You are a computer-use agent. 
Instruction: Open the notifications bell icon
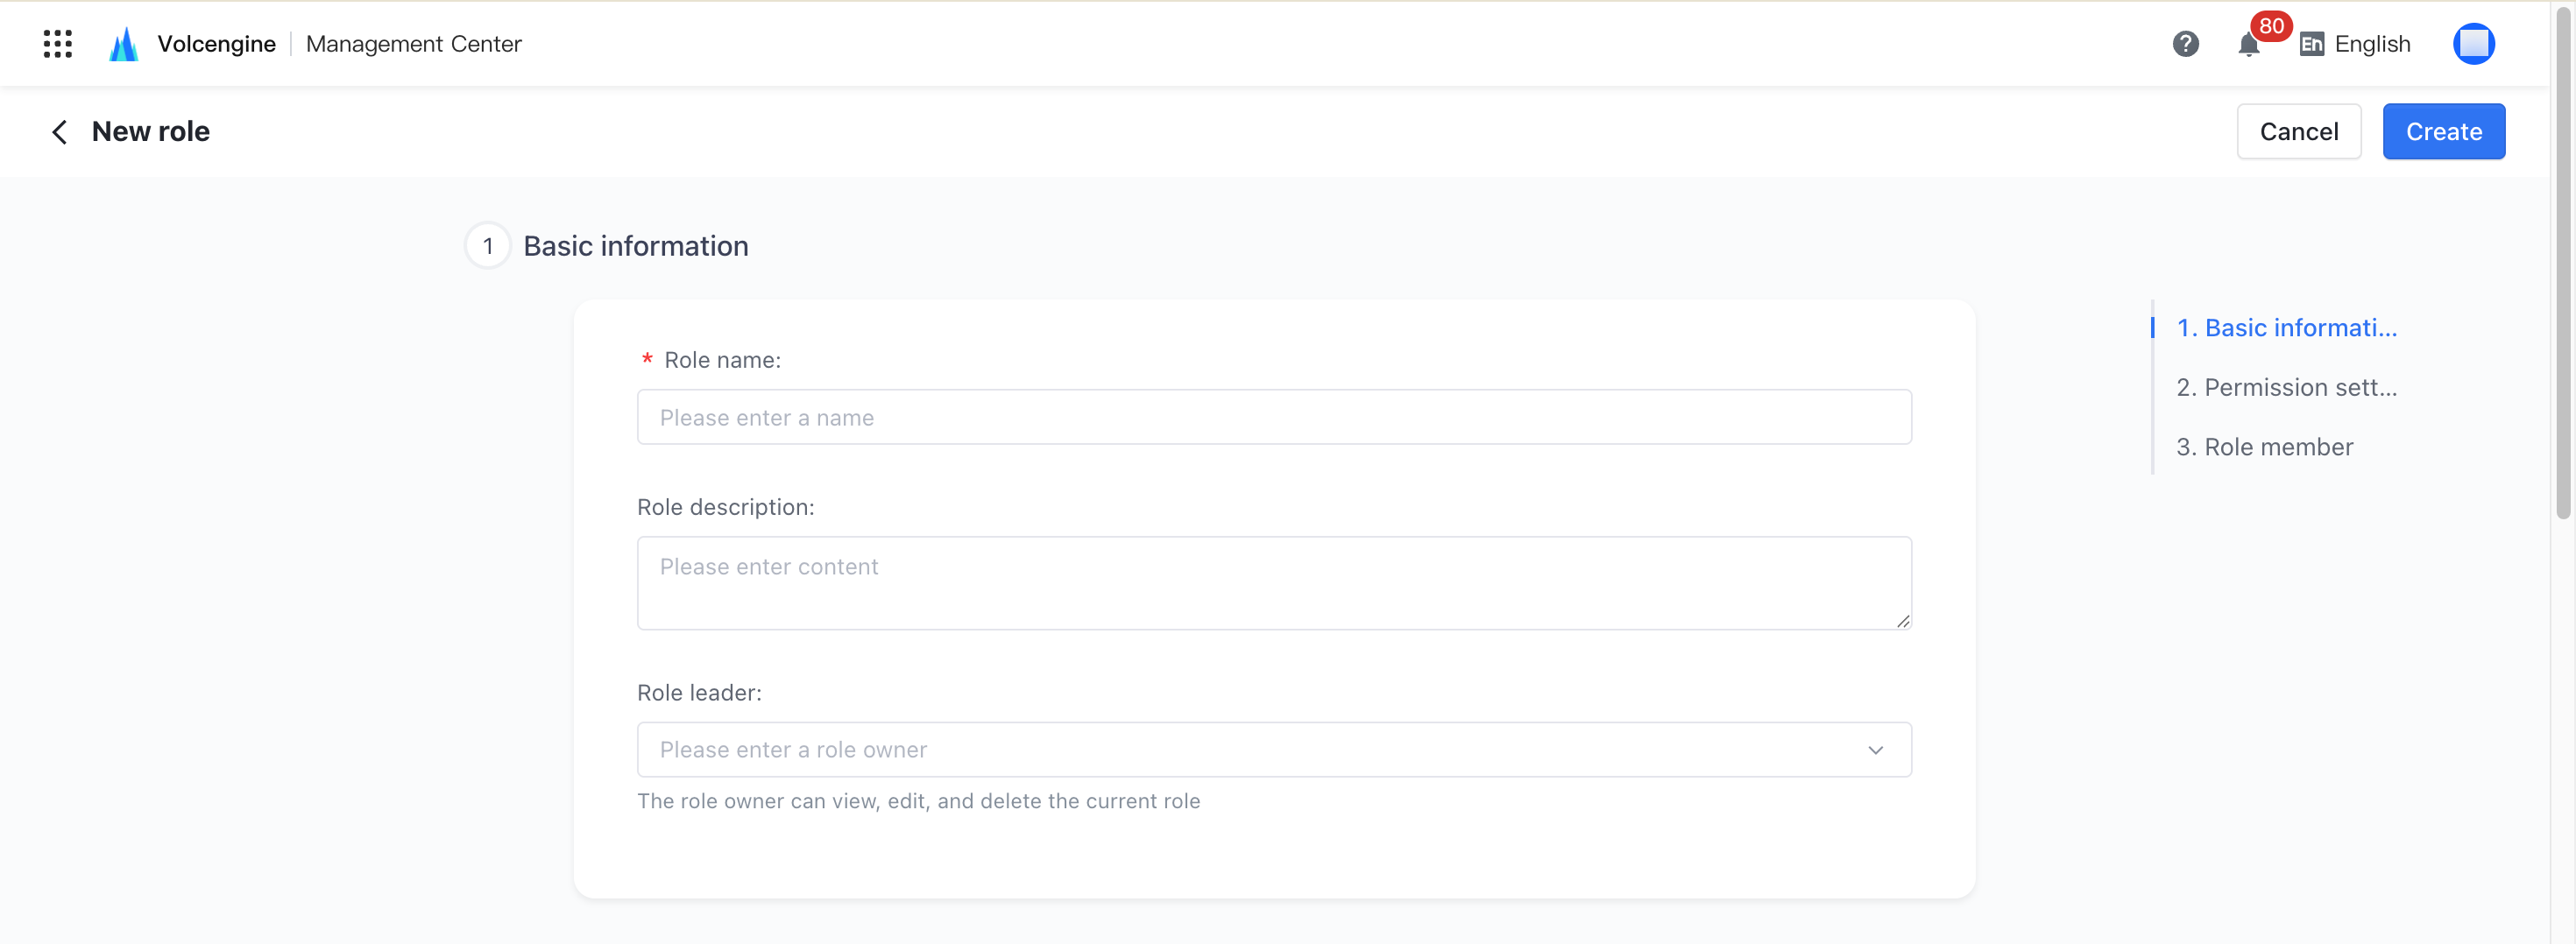2248,45
